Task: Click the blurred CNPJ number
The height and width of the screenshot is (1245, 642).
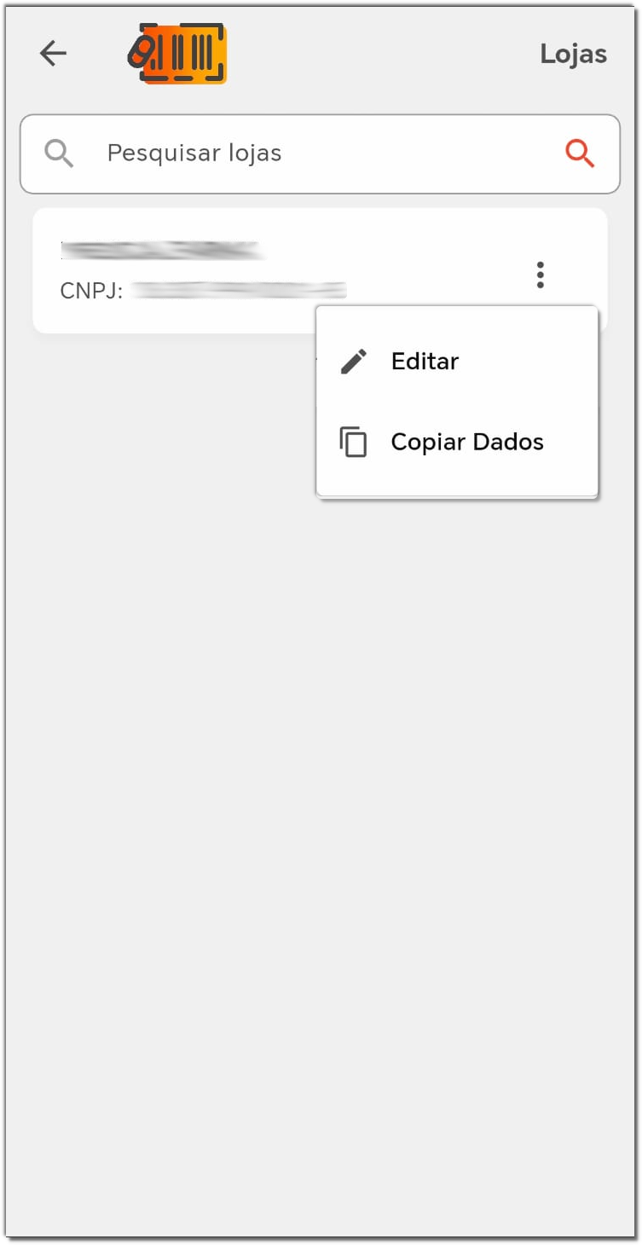Action: click(x=239, y=291)
